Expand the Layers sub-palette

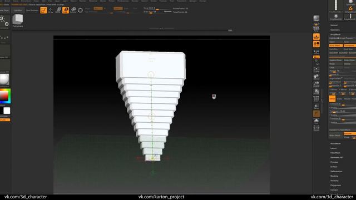[x=334, y=148]
